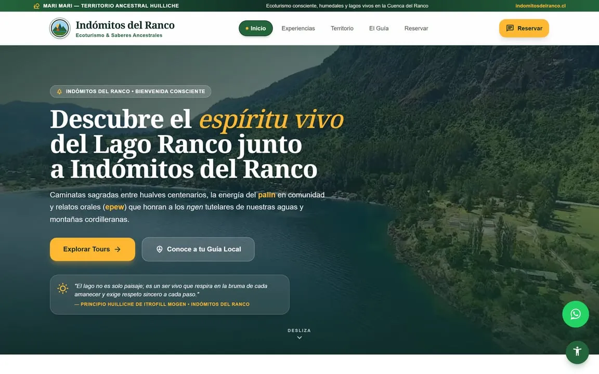Click the arrow icon in Explorar Tours
The height and width of the screenshot is (374, 599).
tap(118, 249)
